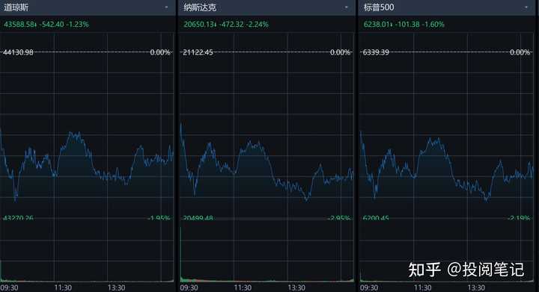This screenshot has width=539, height=292.
Task: Click the 13:30 time label under 纳斯达克
Action: [x=296, y=288]
